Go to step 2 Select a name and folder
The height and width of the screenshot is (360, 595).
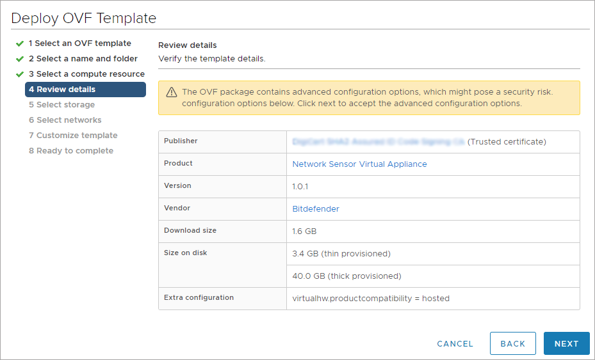[x=83, y=59]
